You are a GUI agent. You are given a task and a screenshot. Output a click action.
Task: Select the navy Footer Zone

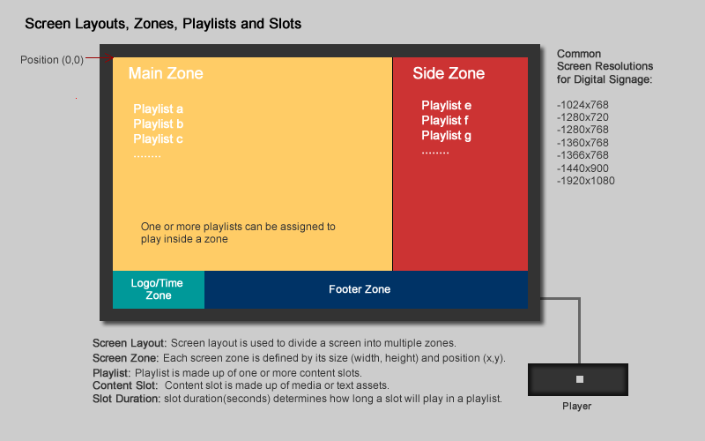click(366, 289)
